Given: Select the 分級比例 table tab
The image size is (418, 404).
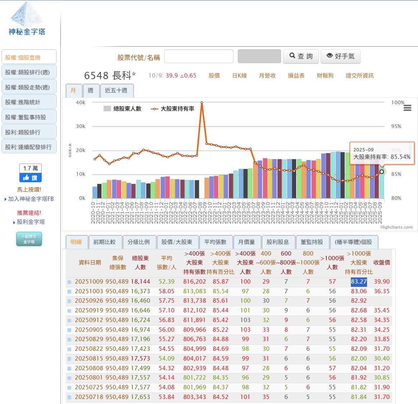Looking at the screenshot, I should [139, 242].
